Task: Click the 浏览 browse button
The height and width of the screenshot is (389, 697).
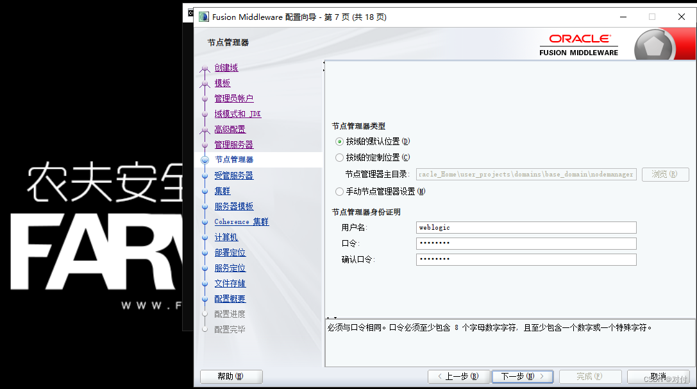Action: point(666,175)
